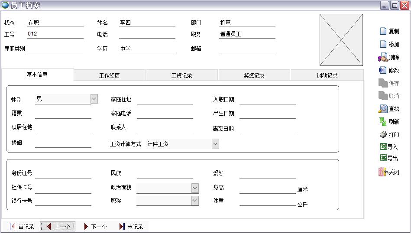Refresh records with 刷新 icon
The height and width of the screenshot is (234, 411).
tap(383, 122)
